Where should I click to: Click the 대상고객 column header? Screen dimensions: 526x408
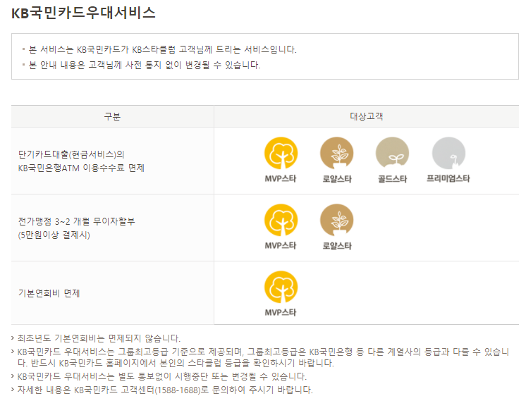[367, 116]
